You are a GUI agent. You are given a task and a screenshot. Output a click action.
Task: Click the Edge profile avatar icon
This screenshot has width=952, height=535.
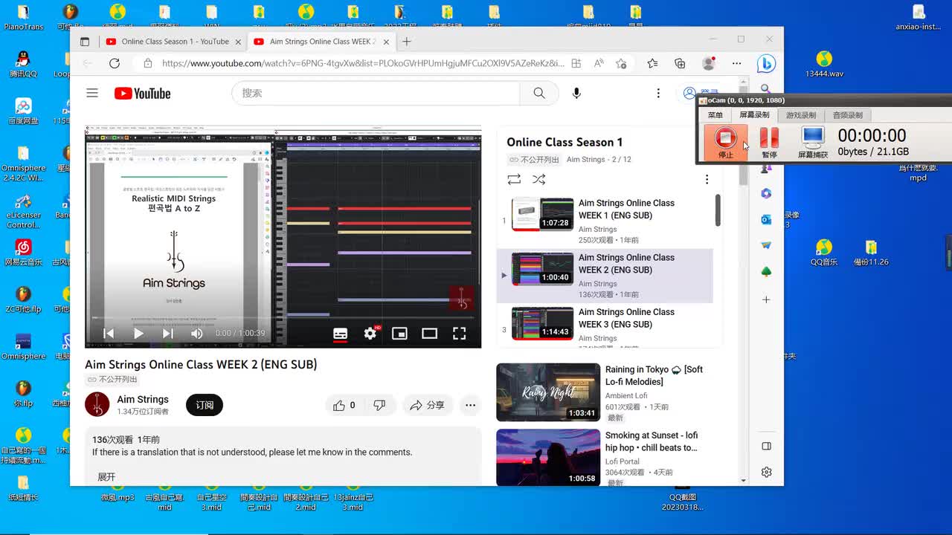tap(709, 63)
